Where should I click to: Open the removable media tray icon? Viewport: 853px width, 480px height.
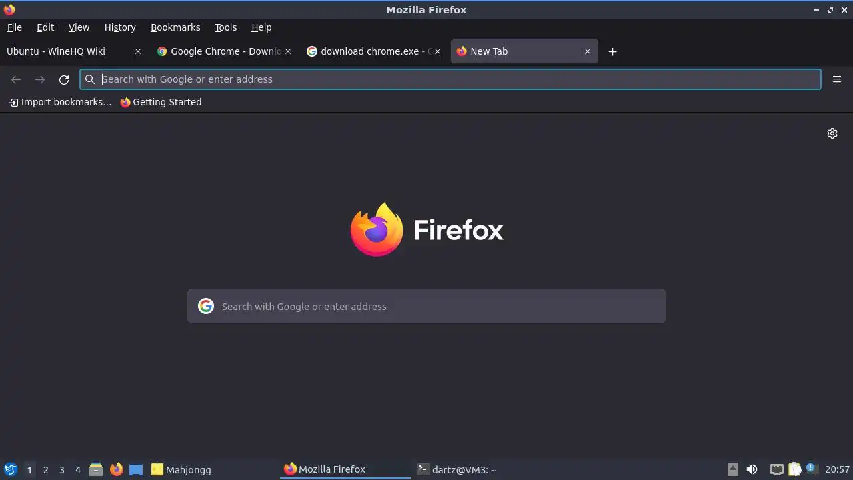(x=732, y=469)
